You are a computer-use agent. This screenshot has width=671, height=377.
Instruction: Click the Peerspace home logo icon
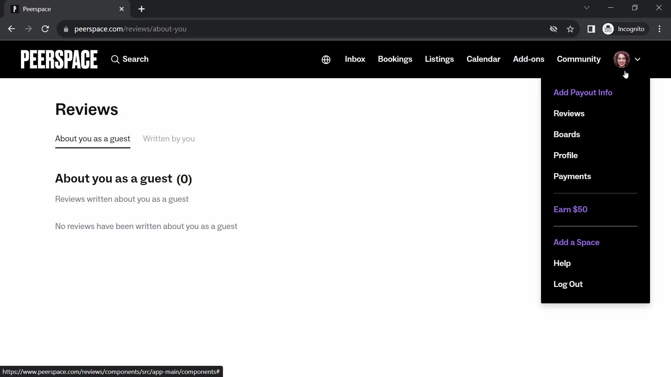[59, 59]
